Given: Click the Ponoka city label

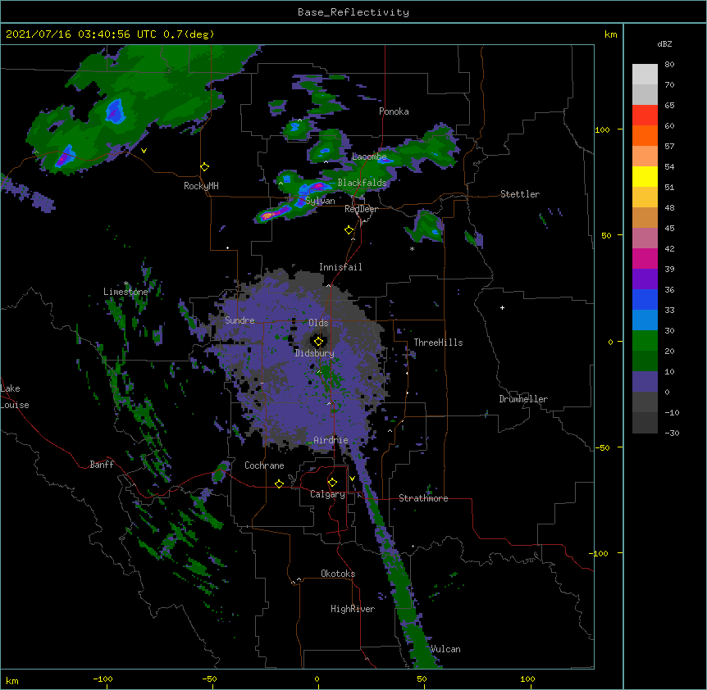Looking at the screenshot, I should click(x=394, y=111).
